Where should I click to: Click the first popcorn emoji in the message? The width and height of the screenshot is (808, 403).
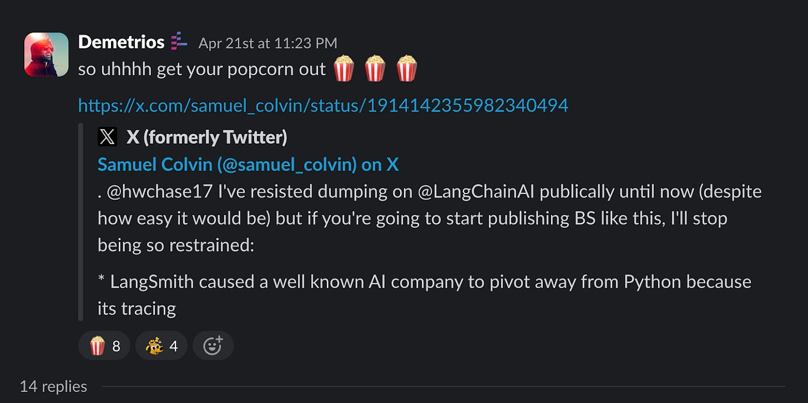click(344, 69)
